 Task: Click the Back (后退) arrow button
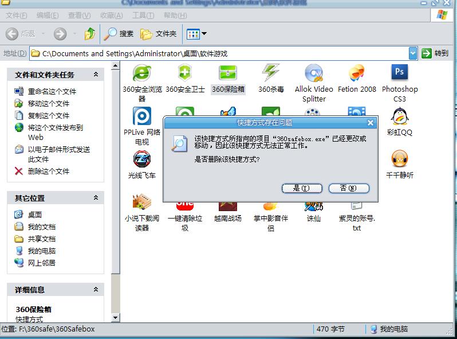click(x=12, y=34)
